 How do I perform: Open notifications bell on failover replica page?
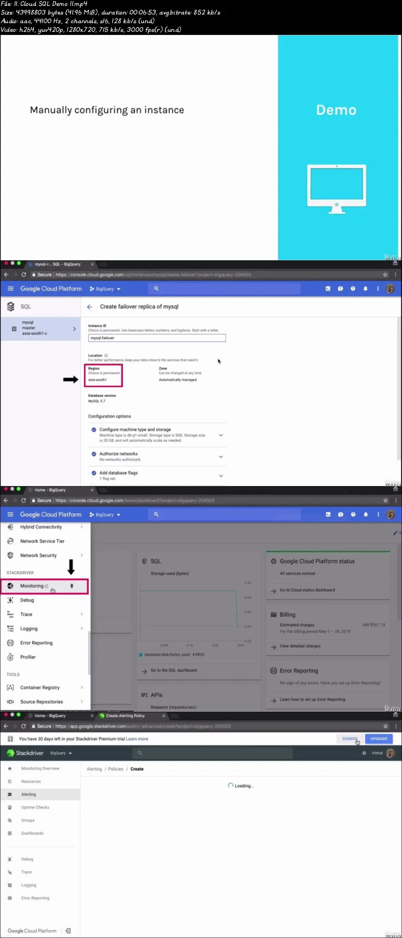tap(365, 289)
